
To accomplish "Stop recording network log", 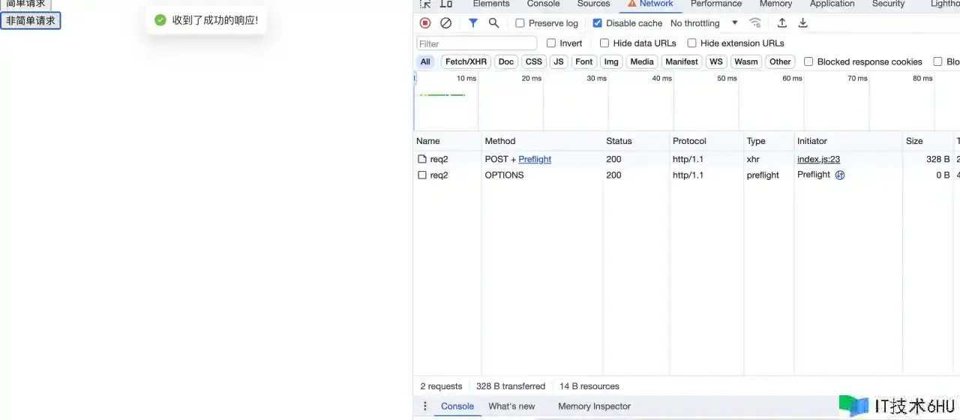I will (x=425, y=23).
